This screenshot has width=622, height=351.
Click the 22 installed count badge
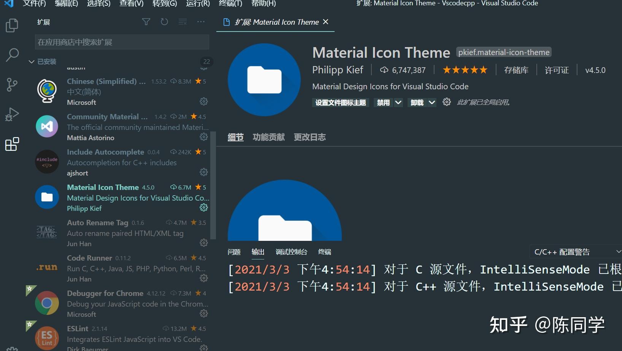(206, 62)
